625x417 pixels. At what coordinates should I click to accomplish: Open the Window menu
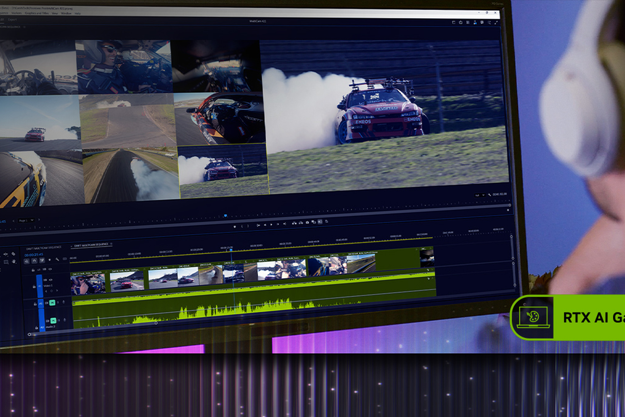(x=66, y=13)
